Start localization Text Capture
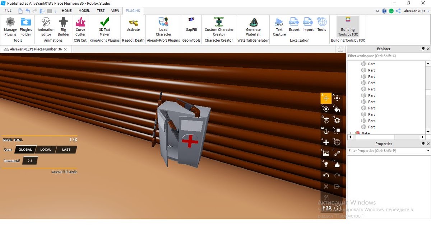Screen dimensions: 431x226 [279, 27]
